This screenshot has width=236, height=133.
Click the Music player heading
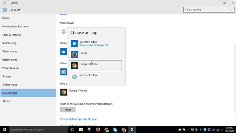(67, 23)
